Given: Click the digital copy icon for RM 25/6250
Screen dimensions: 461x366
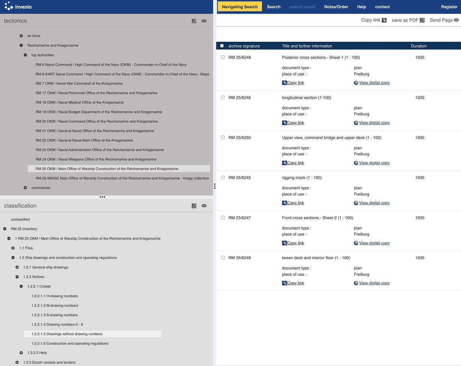Looking at the screenshot, I should point(356,163).
